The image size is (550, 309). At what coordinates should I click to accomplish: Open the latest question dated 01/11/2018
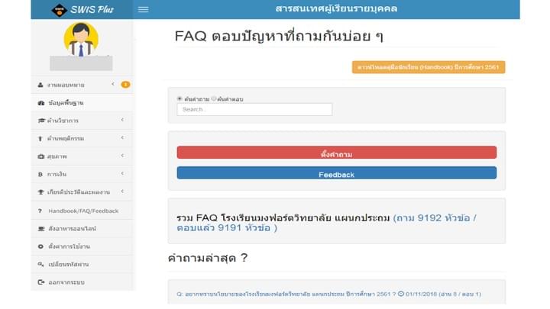[328, 294]
